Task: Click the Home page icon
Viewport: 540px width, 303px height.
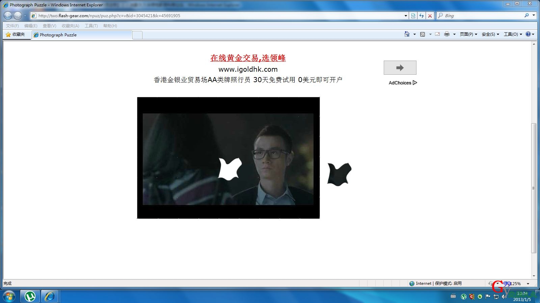Action: [x=407, y=34]
